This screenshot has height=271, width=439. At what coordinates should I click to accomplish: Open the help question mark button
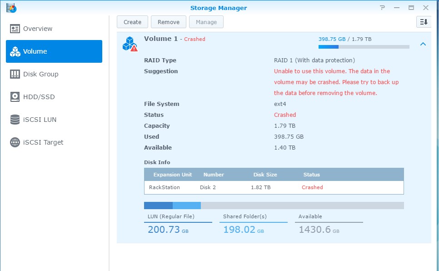pyautogui.click(x=383, y=7)
